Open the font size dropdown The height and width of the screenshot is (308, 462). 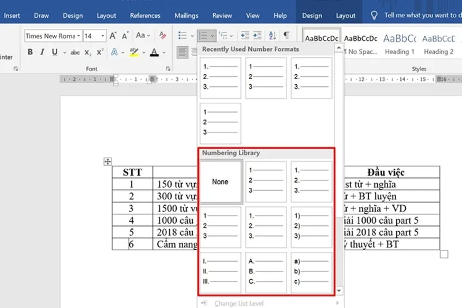(x=102, y=36)
